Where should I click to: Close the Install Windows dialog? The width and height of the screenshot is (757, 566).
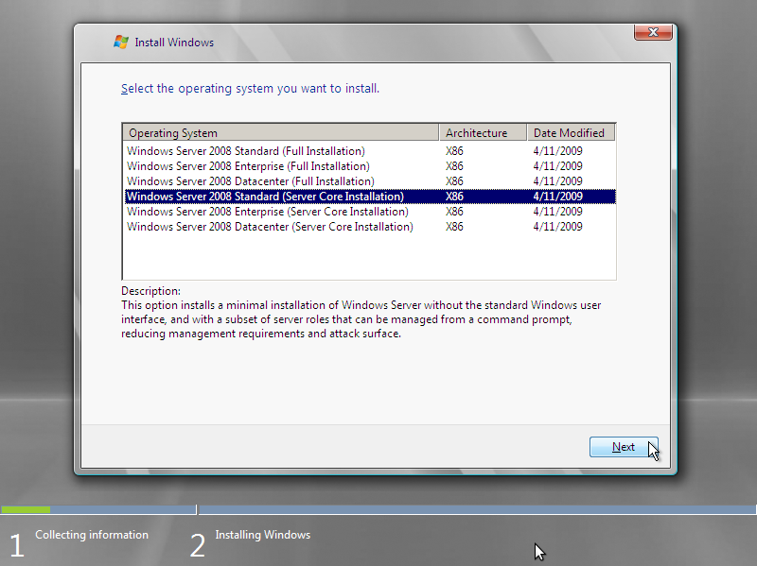pyautogui.click(x=652, y=32)
